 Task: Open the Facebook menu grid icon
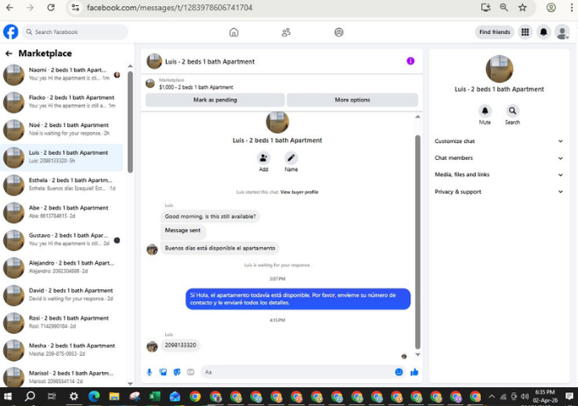(x=525, y=32)
